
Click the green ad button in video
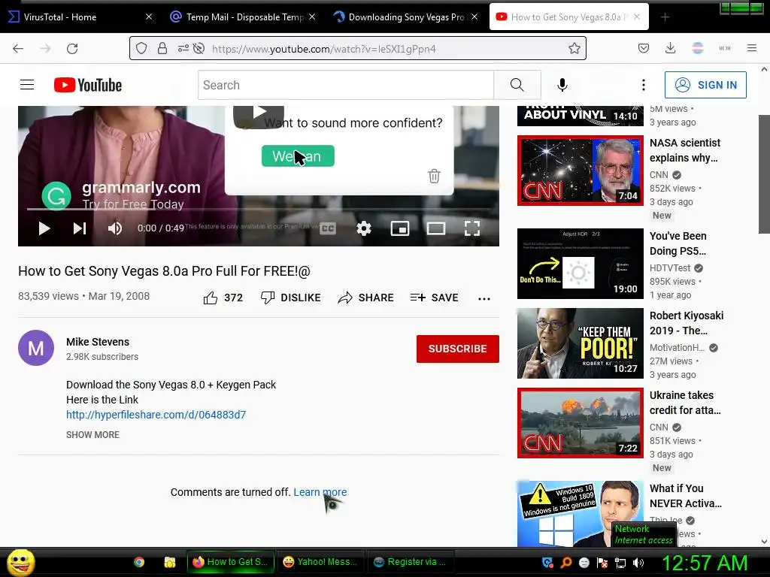tap(298, 156)
